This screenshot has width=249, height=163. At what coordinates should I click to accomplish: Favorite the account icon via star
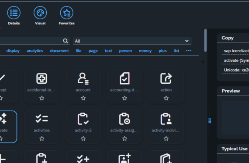83,98
